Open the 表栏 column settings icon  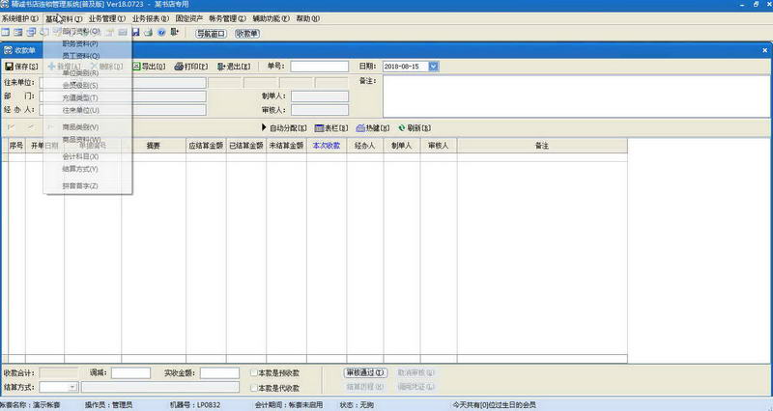click(x=319, y=127)
